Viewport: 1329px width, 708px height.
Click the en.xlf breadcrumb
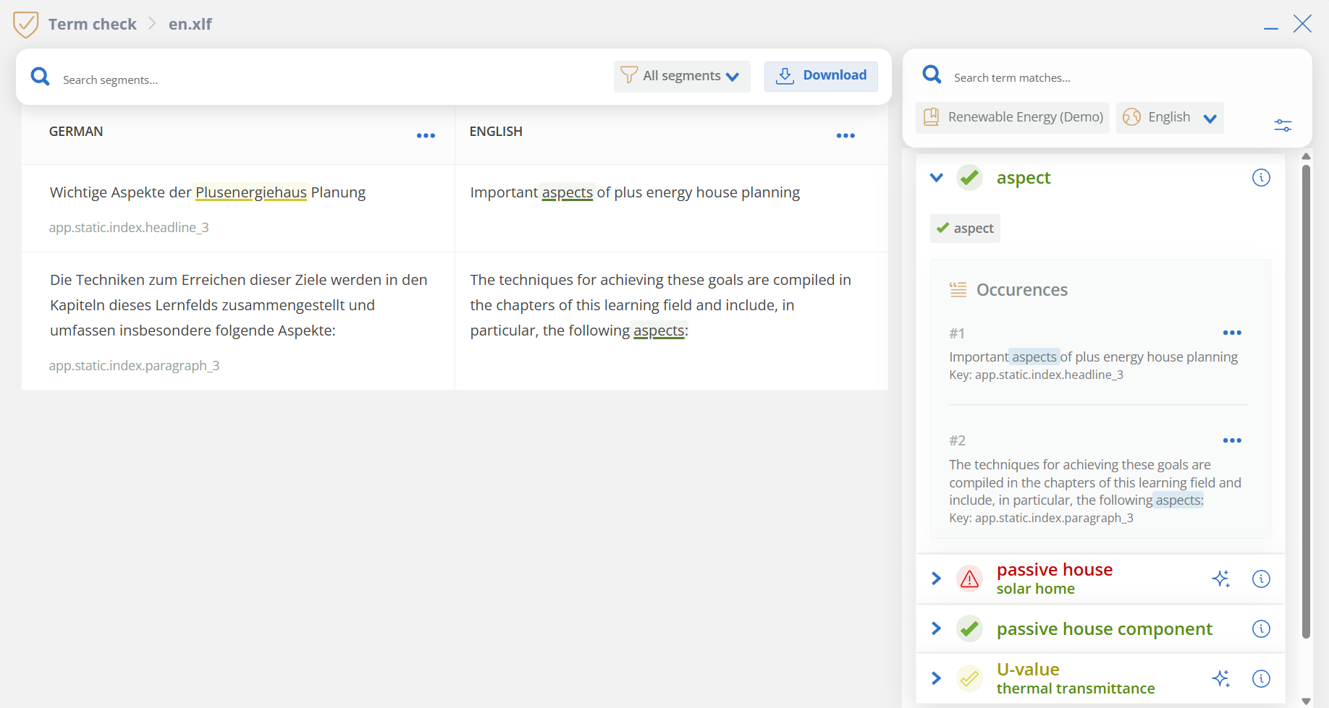coord(190,25)
